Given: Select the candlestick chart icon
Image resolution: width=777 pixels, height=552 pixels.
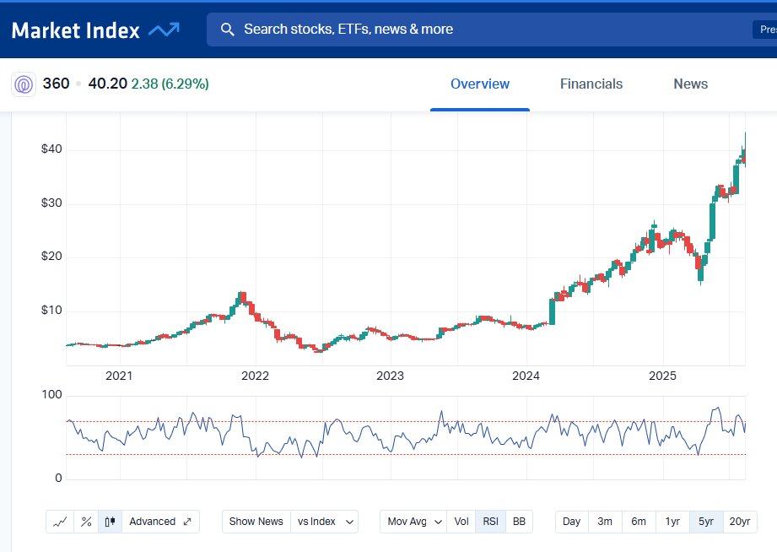Looking at the screenshot, I should 111,522.
